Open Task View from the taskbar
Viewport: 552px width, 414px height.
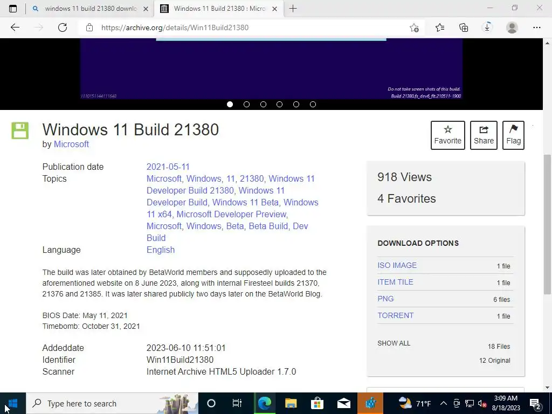tap(237, 403)
